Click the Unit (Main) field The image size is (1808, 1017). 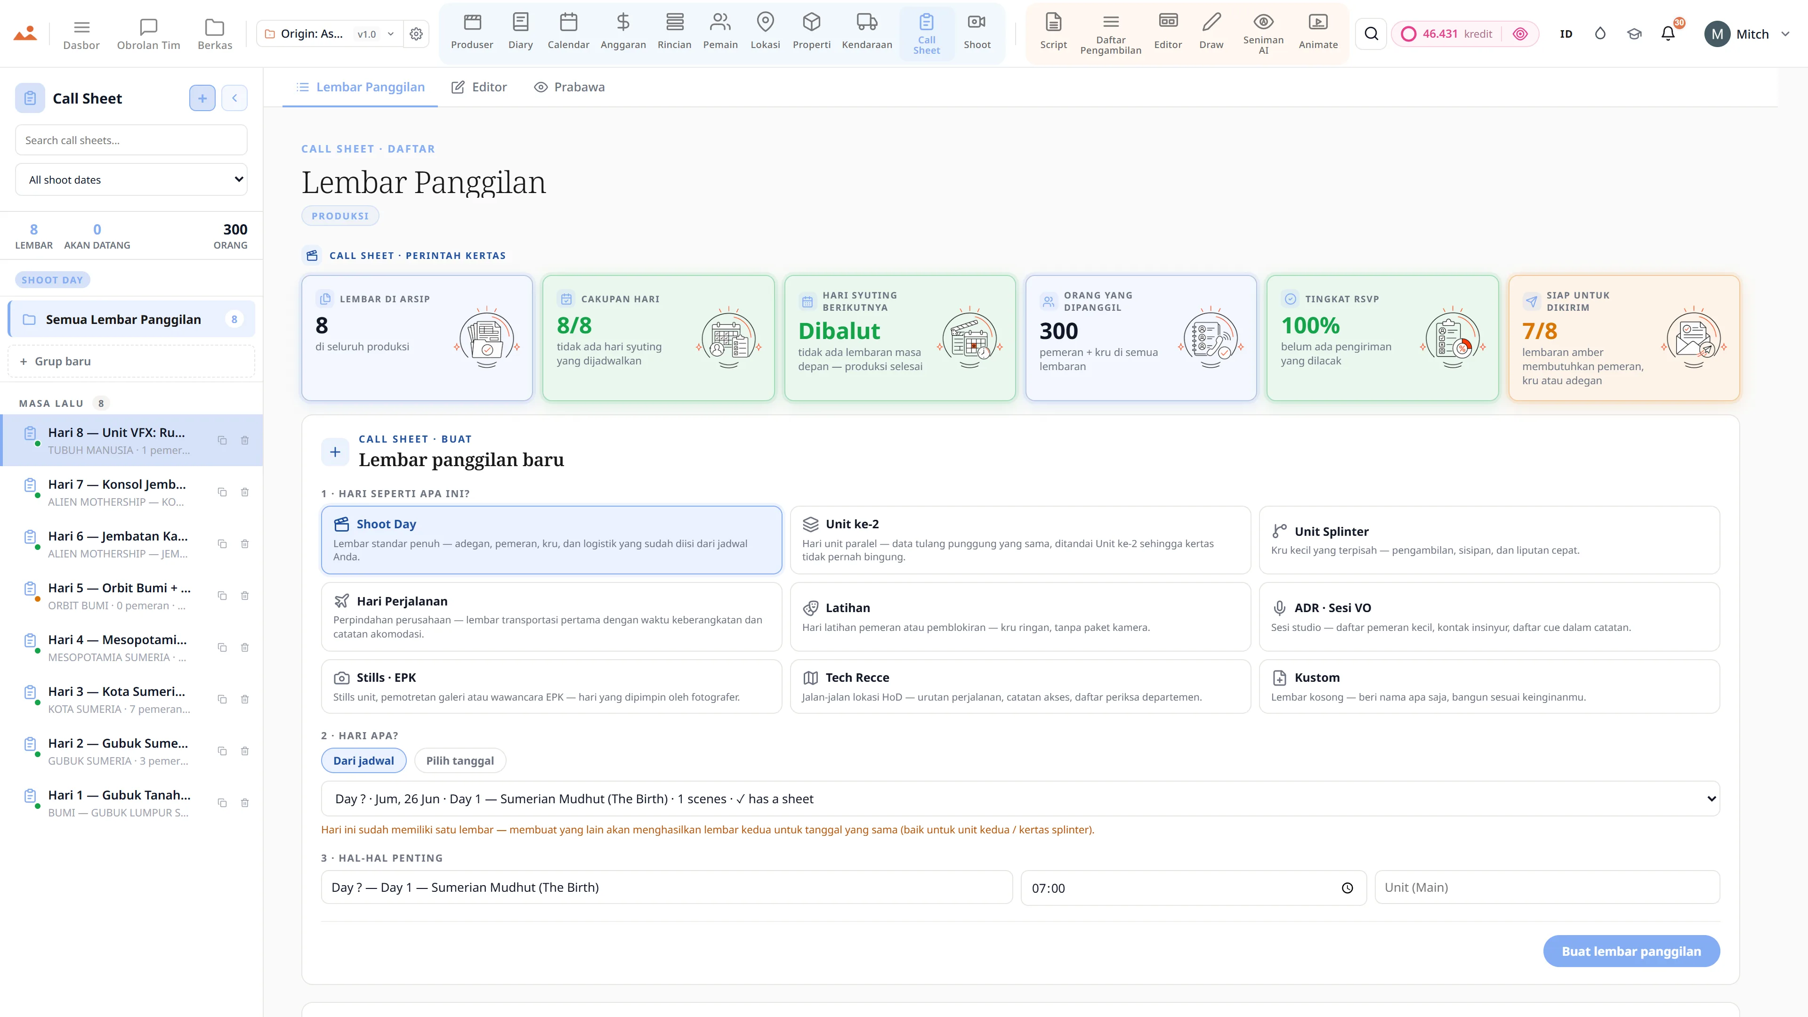coord(1547,887)
